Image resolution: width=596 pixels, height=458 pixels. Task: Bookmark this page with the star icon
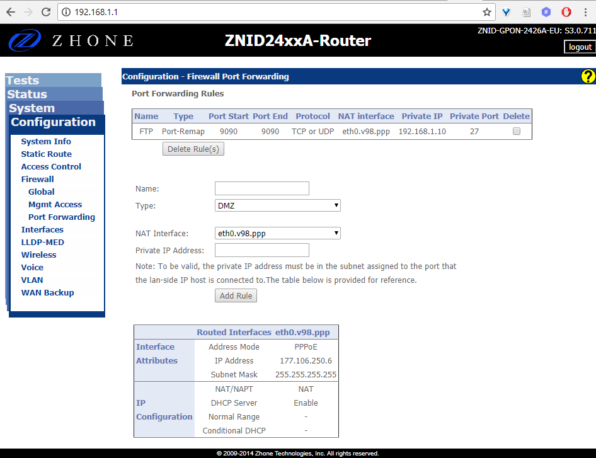[487, 12]
